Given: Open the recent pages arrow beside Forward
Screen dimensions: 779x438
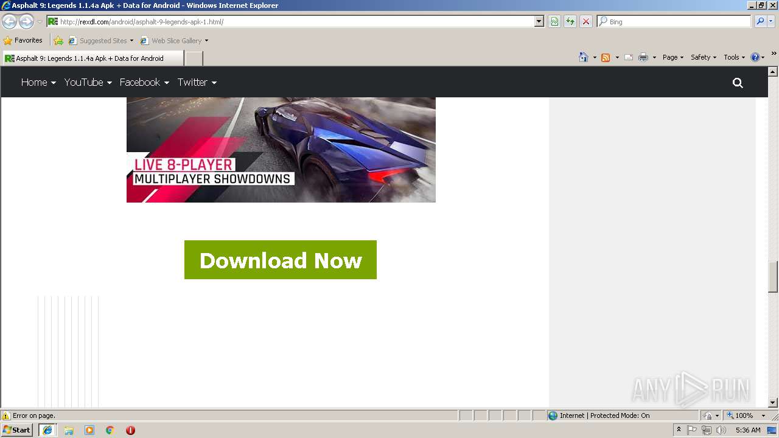Looking at the screenshot, I should click(x=40, y=22).
